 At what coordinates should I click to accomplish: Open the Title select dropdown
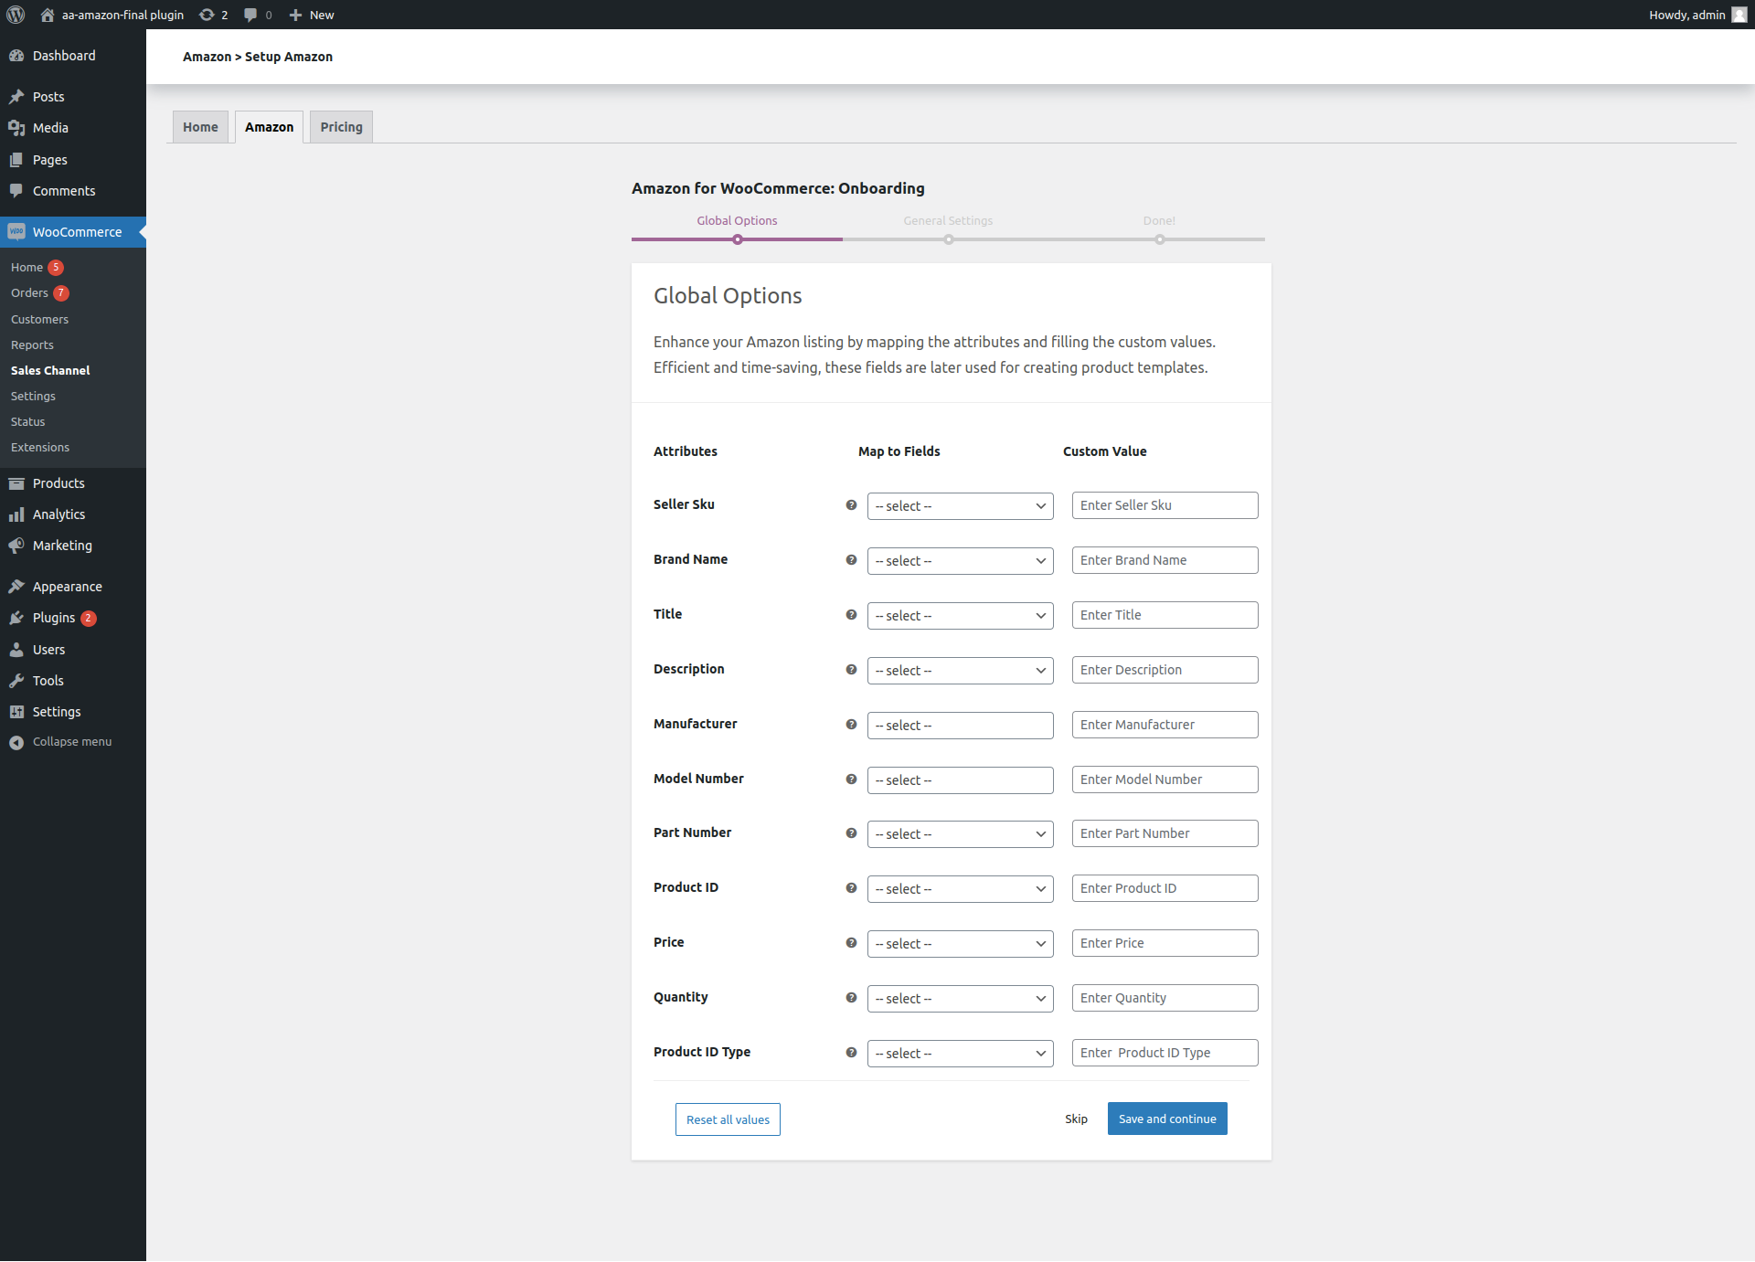tap(960, 616)
